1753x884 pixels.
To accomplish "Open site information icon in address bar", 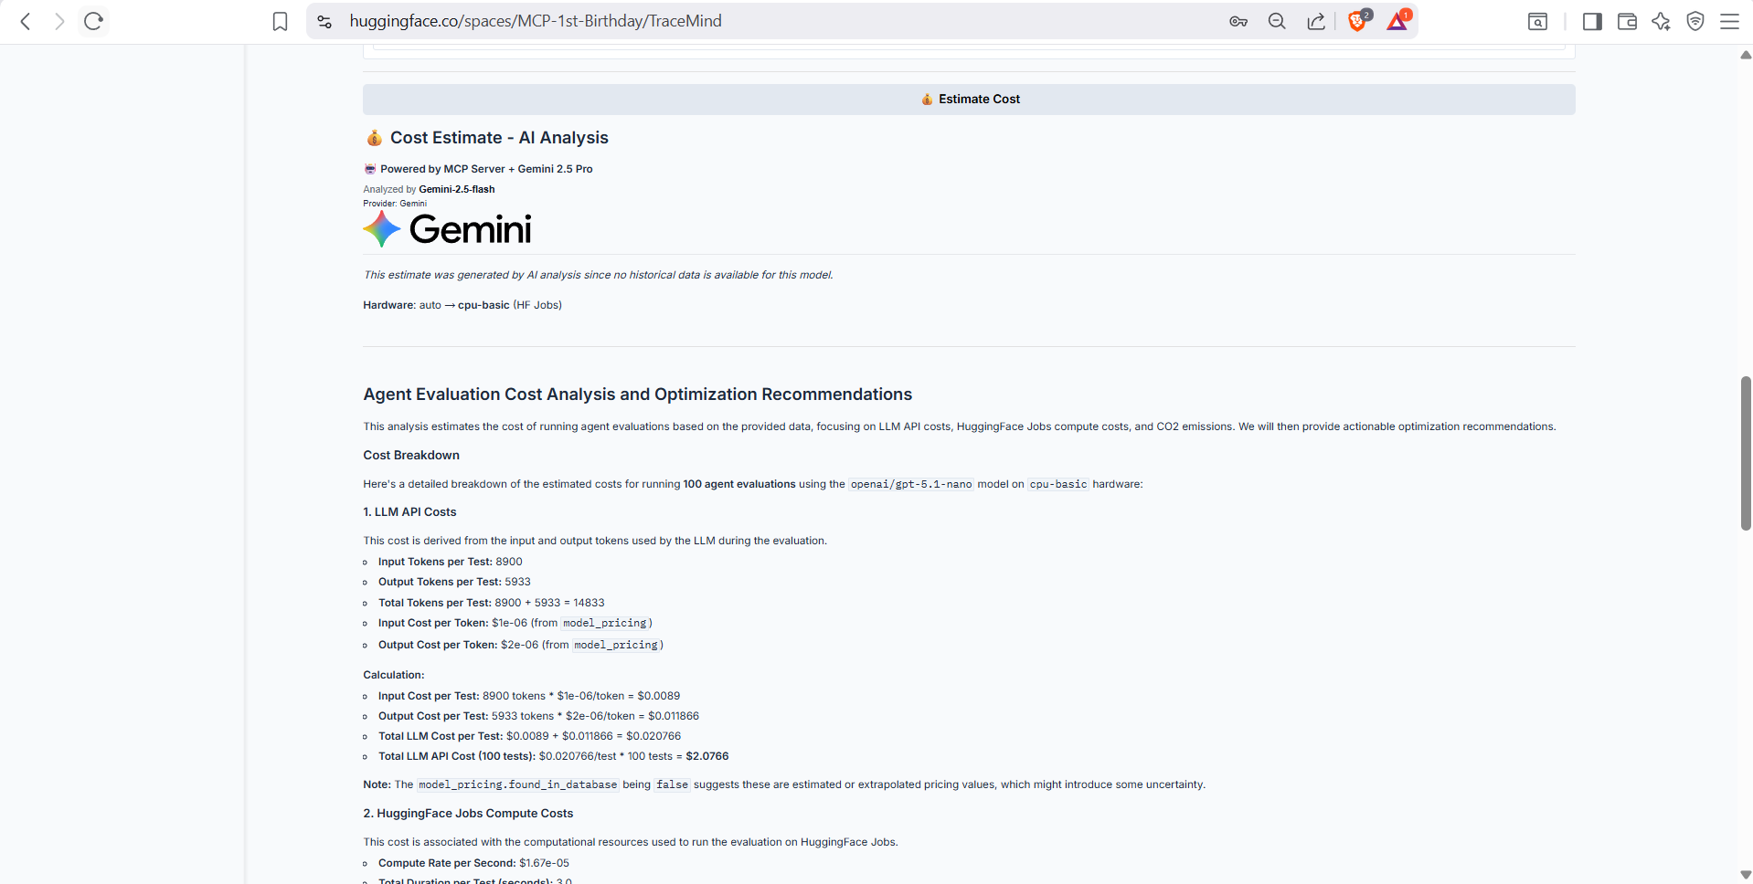I will tap(324, 21).
